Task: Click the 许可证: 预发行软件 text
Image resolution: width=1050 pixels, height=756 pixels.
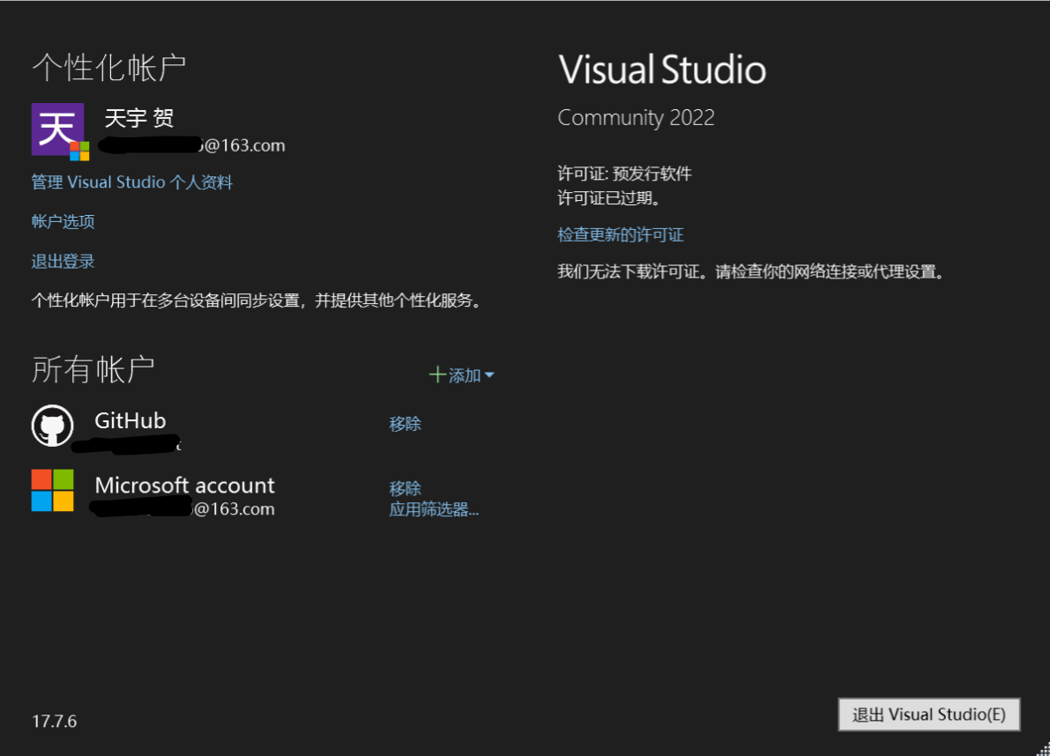Action: tap(625, 174)
